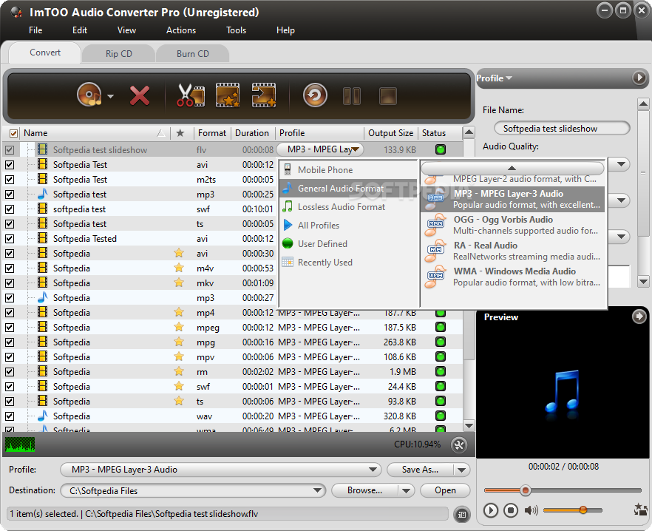Uncheck the Softpedia Tested avi checkbox
Image resolution: width=652 pixels, height=531 pixels.
[x=10, y=239]
